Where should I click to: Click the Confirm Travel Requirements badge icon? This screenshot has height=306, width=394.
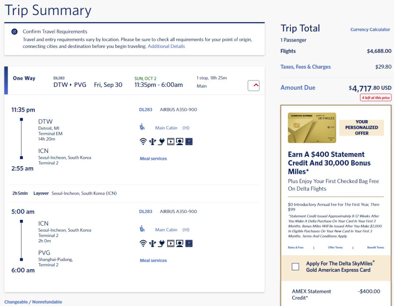[x=14, y=32]
